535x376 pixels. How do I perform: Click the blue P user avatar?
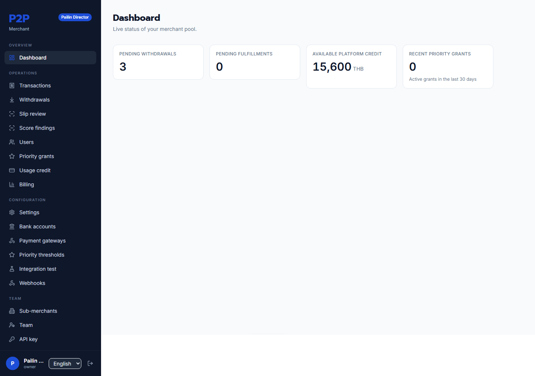point(13,363)
